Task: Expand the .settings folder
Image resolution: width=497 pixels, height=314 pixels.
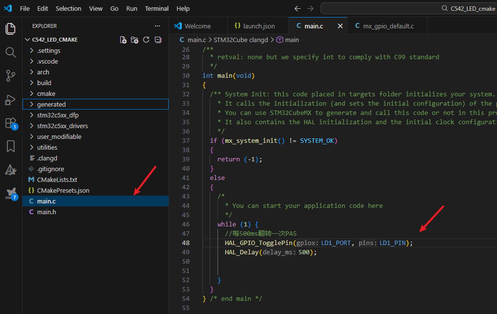Action: pos(95,50)
